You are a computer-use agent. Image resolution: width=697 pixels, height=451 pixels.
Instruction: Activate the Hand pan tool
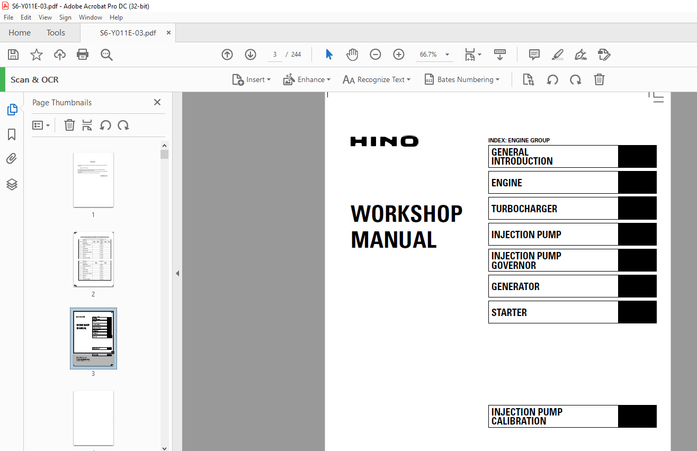point(352,55)
